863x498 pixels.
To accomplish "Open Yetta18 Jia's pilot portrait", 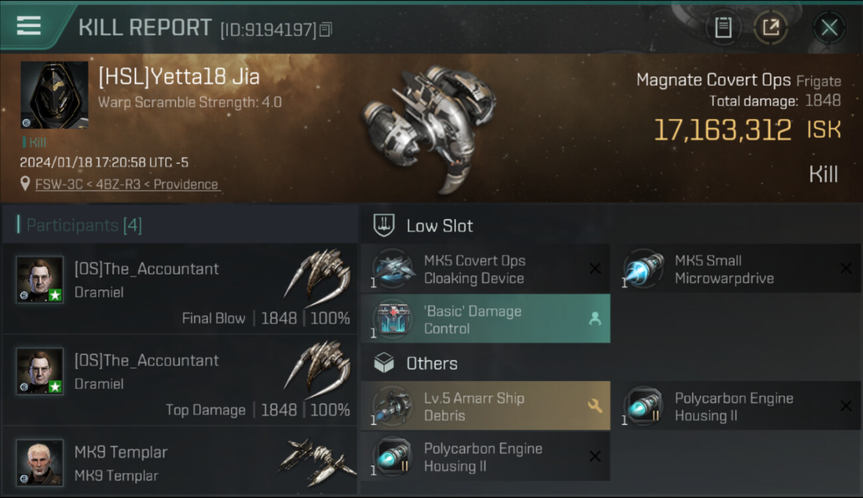I will click(x=54, y=95).
